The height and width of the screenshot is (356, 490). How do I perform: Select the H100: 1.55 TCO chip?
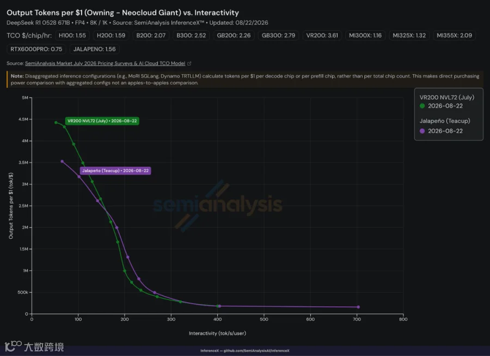72,35
